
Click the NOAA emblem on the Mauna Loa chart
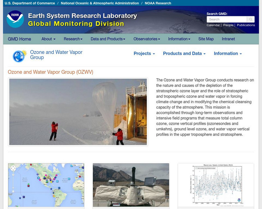pos(239,200)
